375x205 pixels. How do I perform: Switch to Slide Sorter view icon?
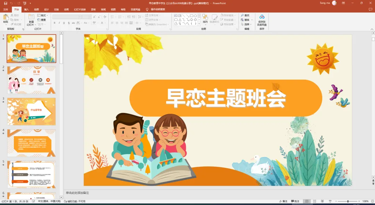pyautogui.click(x=315, y=202)
